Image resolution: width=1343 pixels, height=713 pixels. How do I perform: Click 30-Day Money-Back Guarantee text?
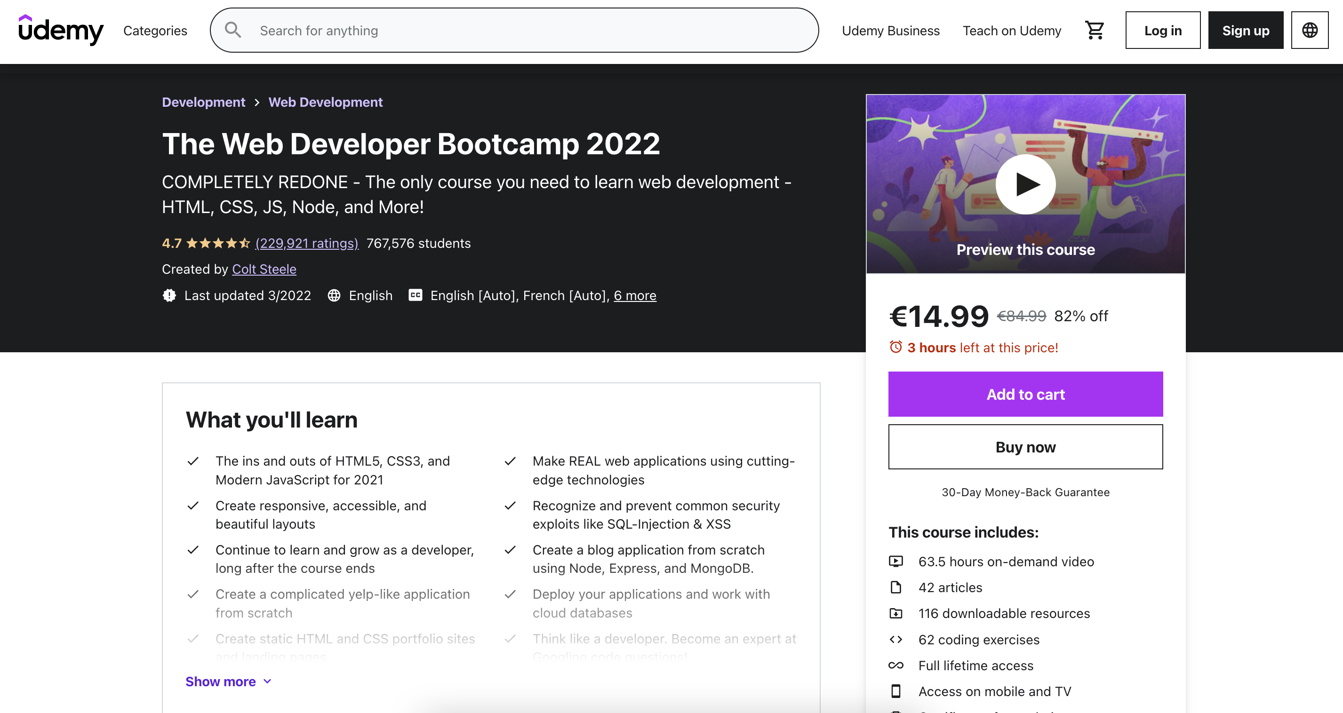pyautogui.click(x=1025, y=492)
